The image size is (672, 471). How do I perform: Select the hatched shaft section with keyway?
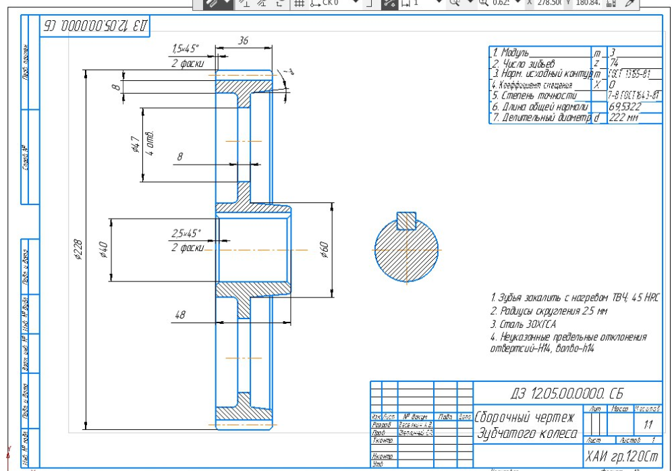point(406,251)
